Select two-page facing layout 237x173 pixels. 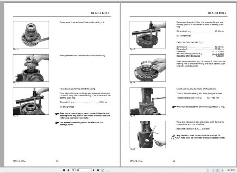(x=217, y=170)
